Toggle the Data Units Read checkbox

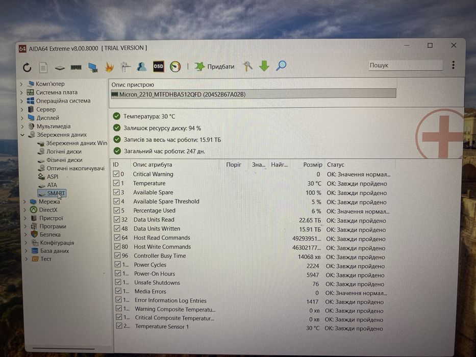tap(117, 219)
